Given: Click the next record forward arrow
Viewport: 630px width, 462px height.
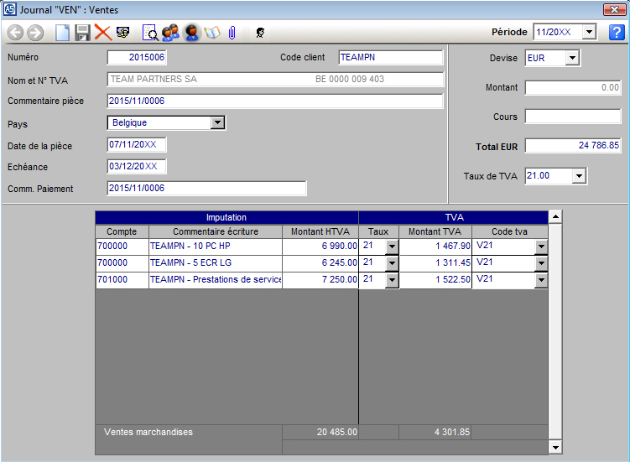Looking at the screenshot, I should coord(35,33).
